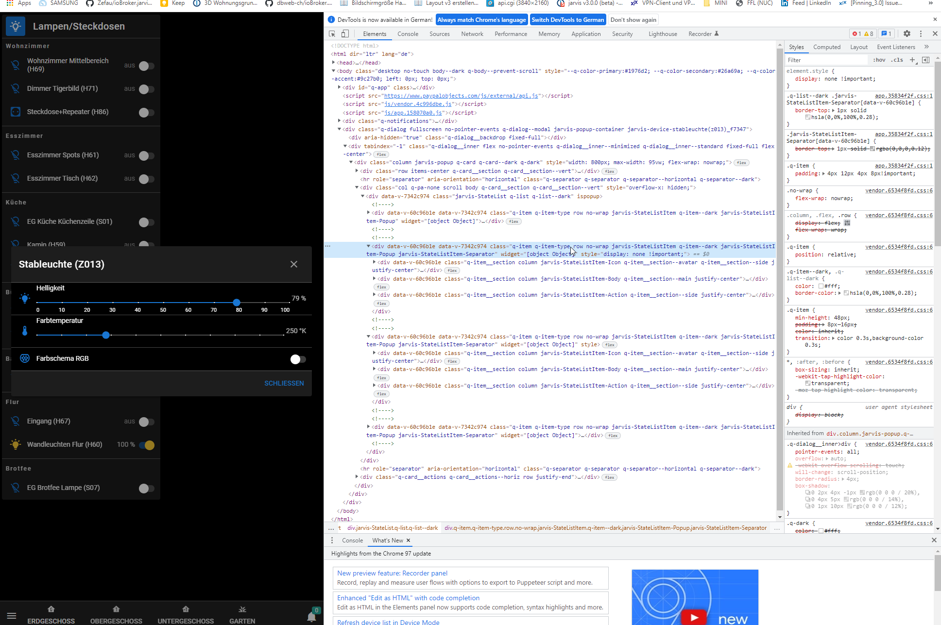
Task: Expand the head element node
Action: [x=333, y=62]
